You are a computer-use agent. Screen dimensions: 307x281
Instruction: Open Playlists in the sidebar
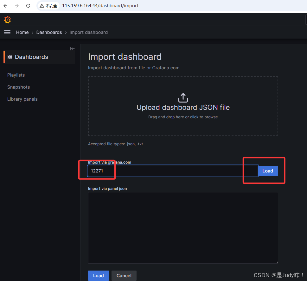[16, 75]
